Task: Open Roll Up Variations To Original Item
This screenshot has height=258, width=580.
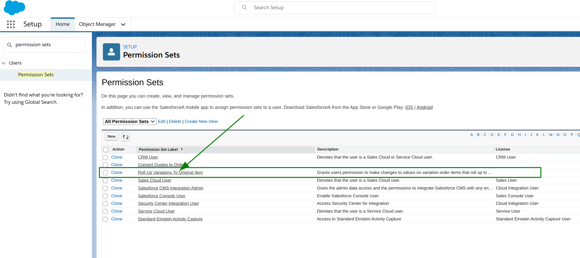Action: pos(170,173)
